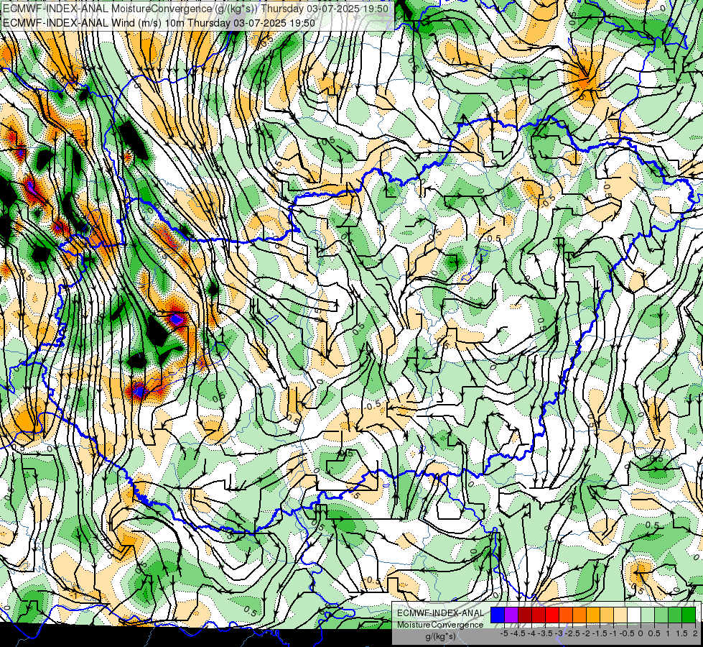Pick the pale peach swatch between -1 and -0.5

coord(620,615)
